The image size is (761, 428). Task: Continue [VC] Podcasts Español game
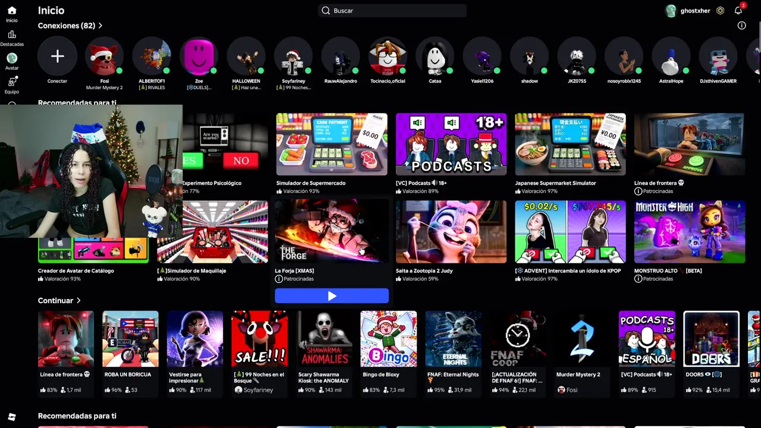647,339
